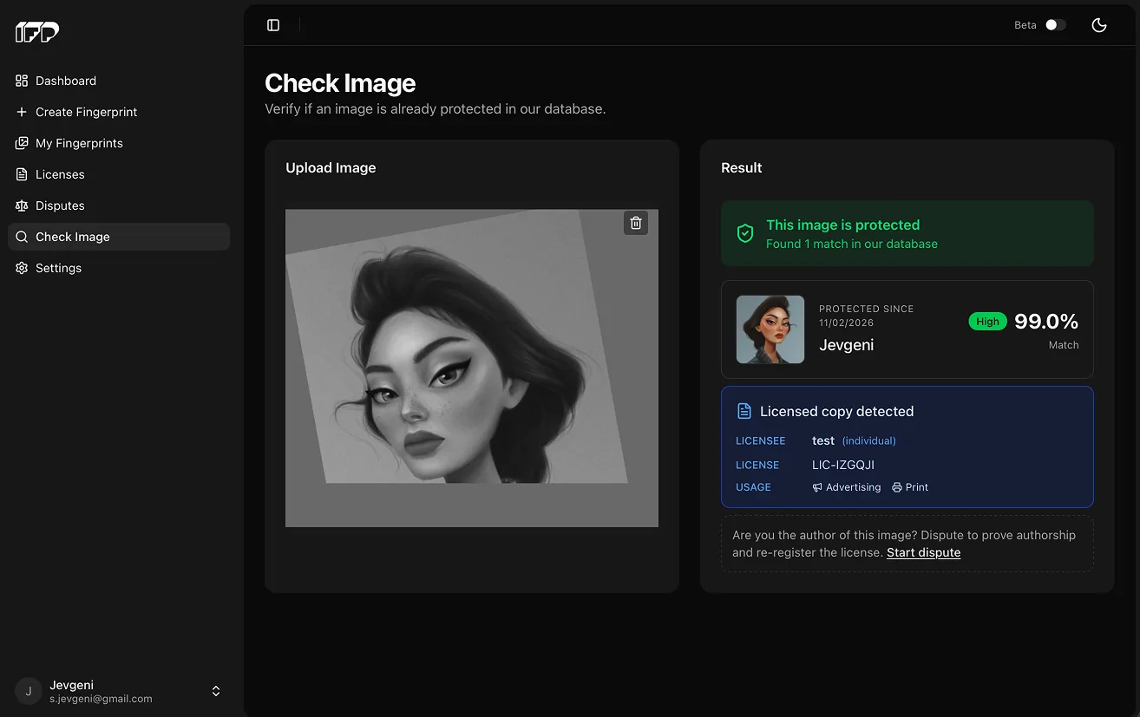Click the Licenses document icon

click(22, 174)
